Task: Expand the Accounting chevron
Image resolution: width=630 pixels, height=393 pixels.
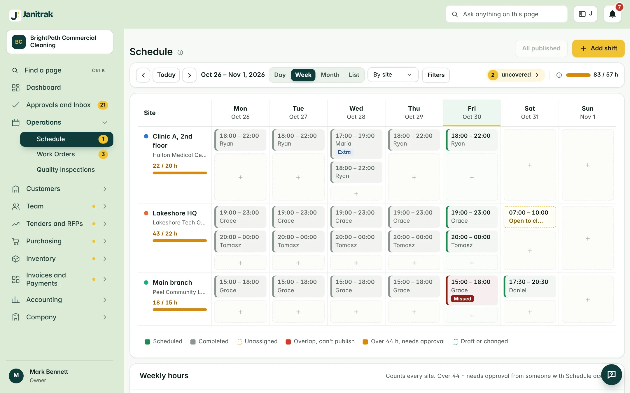Action: click(105, 300)
